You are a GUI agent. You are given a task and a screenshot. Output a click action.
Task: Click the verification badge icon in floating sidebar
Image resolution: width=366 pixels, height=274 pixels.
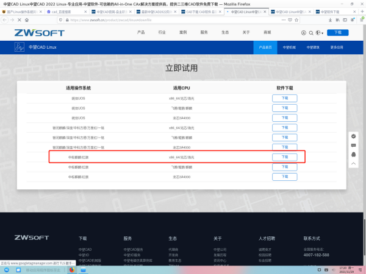point(353,136)
